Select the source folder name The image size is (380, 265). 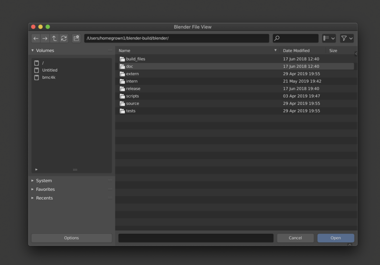(133, 104)
